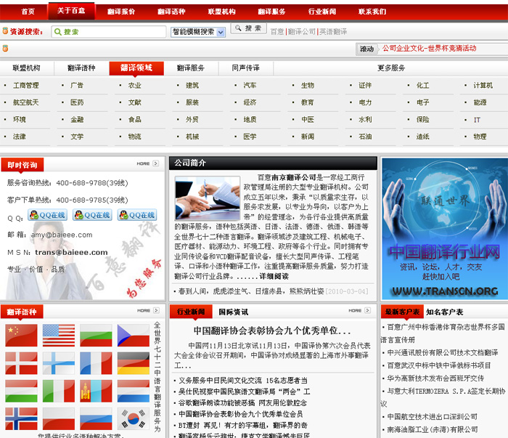This screenshot has height=438, width=508.
Task: Click the third QQ在线 chat icon
Action: click(x=137, y=215)
